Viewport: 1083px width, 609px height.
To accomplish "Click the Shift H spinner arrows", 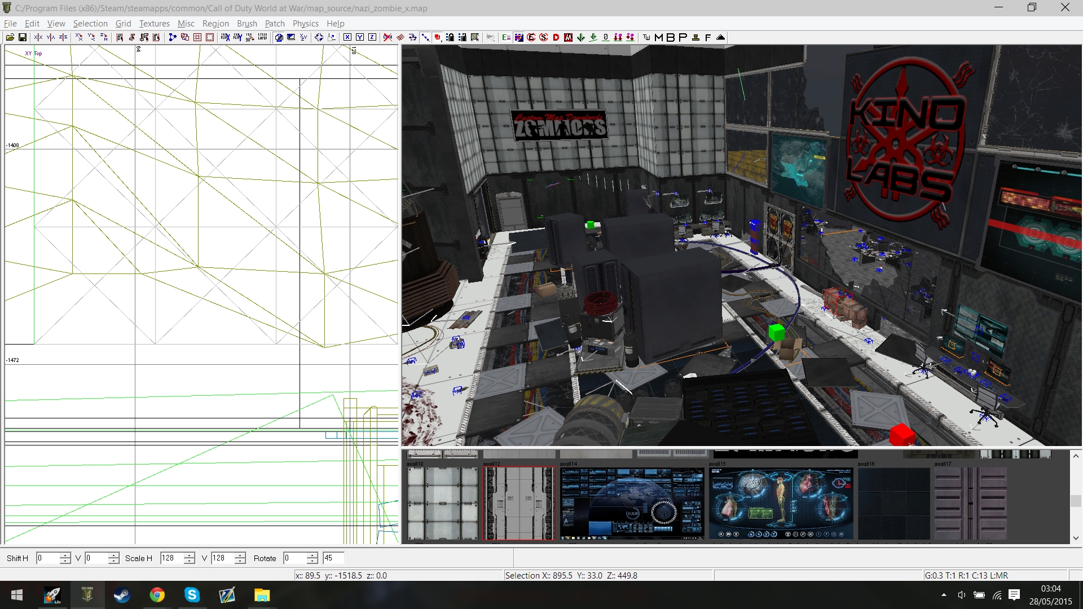I will pyautogui.click(x=65, y=558).
